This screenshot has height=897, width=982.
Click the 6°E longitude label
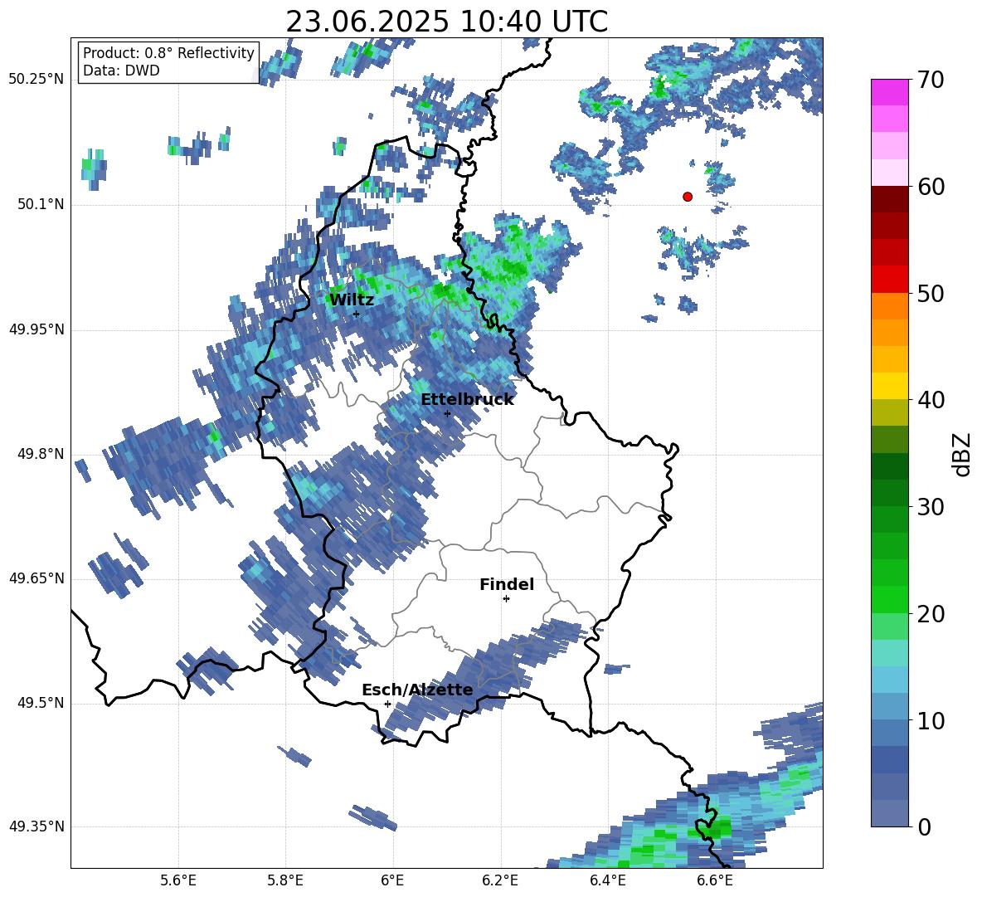coord(392,880)
